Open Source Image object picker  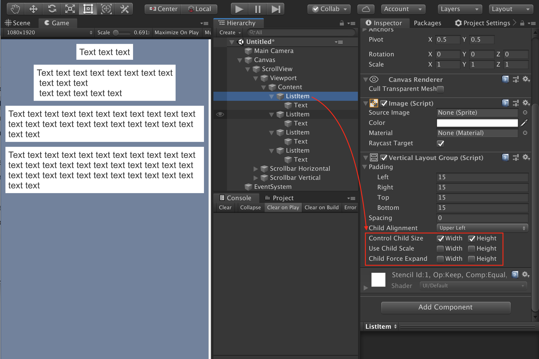525,112
